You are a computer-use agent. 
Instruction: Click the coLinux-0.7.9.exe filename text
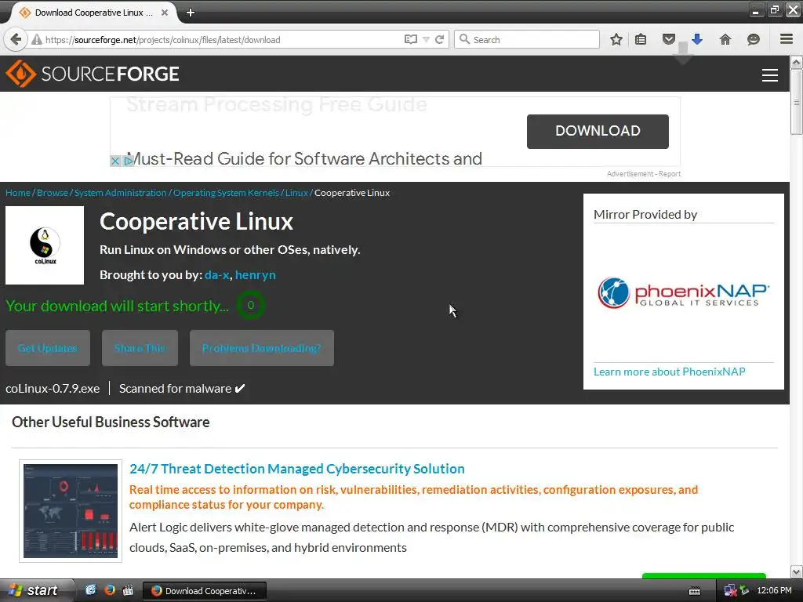point(53,389)
